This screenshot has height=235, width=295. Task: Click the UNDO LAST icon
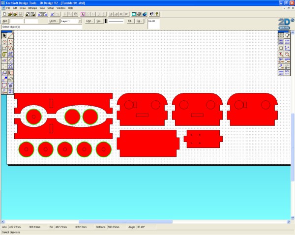[281, 73]
